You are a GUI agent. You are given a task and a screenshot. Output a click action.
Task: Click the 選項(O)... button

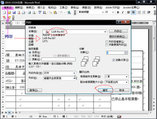(35, 90)
